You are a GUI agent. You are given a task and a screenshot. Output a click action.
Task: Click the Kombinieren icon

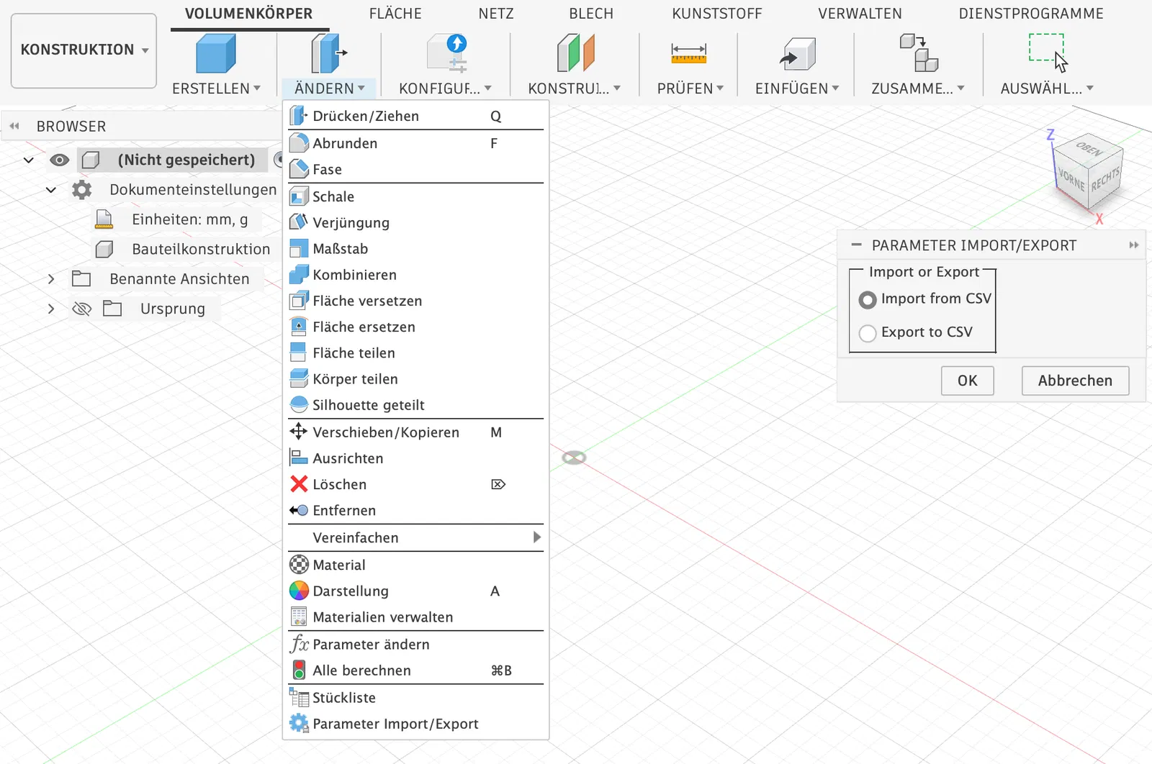(x=299, y=274)
